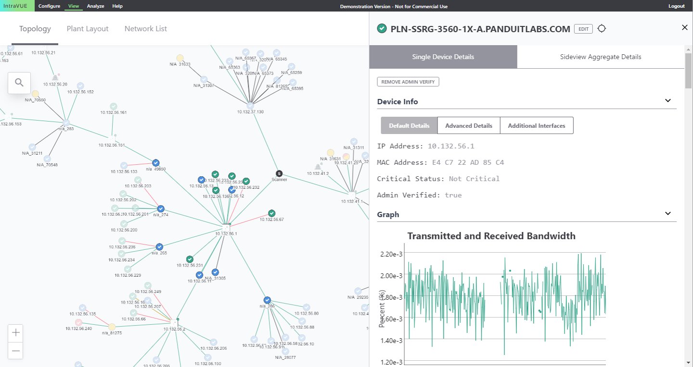Viewport: 693px width, 367px height.
Task: Switch to the Plant Layout tab
Action: coord(88,29)
